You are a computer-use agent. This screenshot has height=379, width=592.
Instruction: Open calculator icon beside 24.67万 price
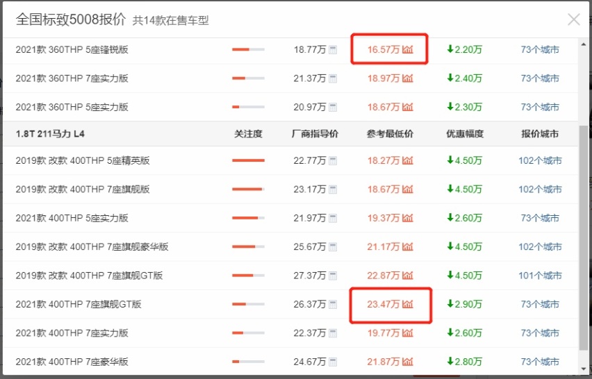[333, 362]
